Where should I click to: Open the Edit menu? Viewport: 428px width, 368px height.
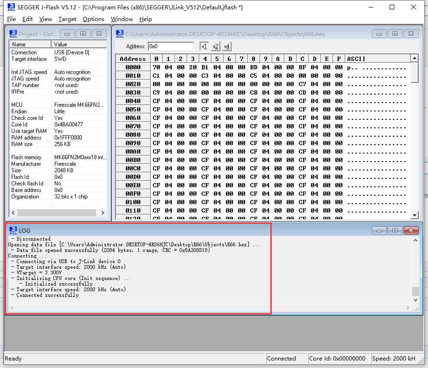click(x=27, y=19)
